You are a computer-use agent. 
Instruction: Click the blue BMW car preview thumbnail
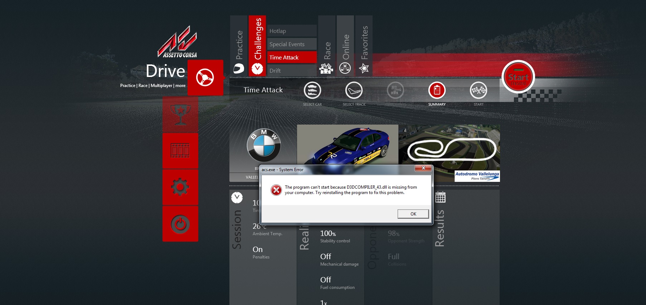[348, 145]
